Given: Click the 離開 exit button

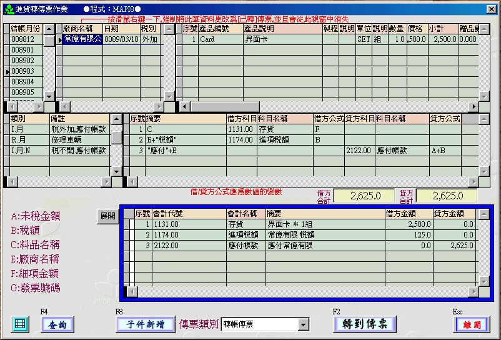Looking at the screenshot, I should click(471, 324).
